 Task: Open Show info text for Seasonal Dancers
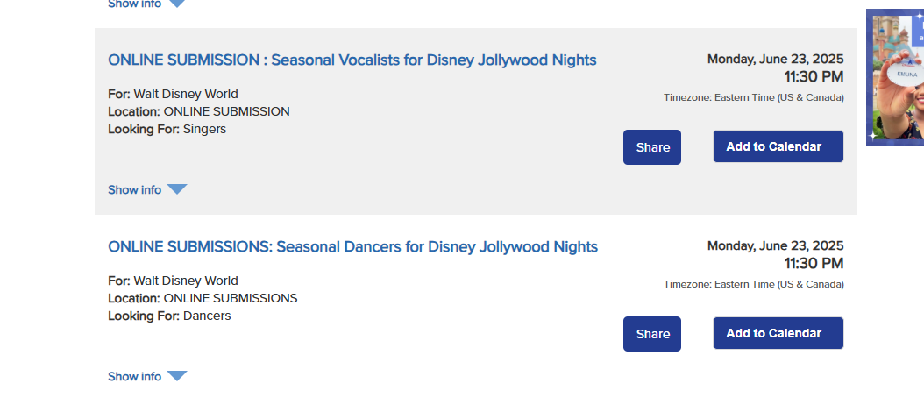134,376
